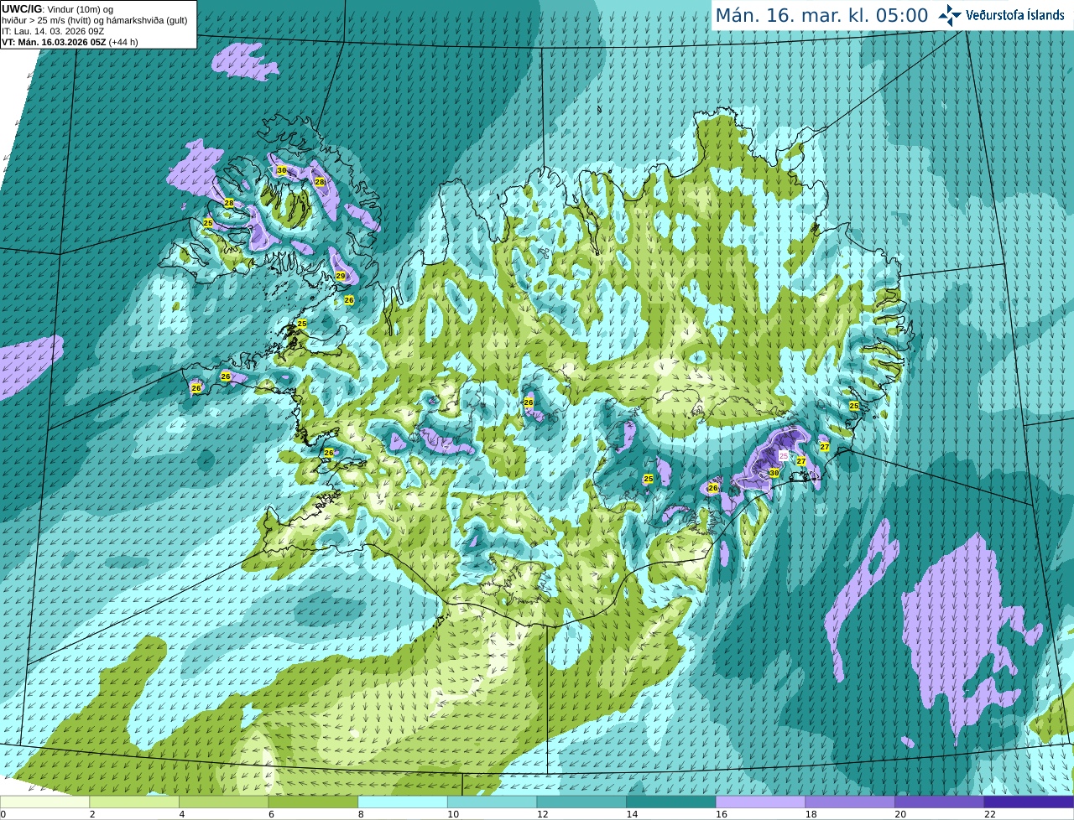Choose the 10–12 m/s legend swatch
This screenshot has height=820, width=1074.
[493, 802]
